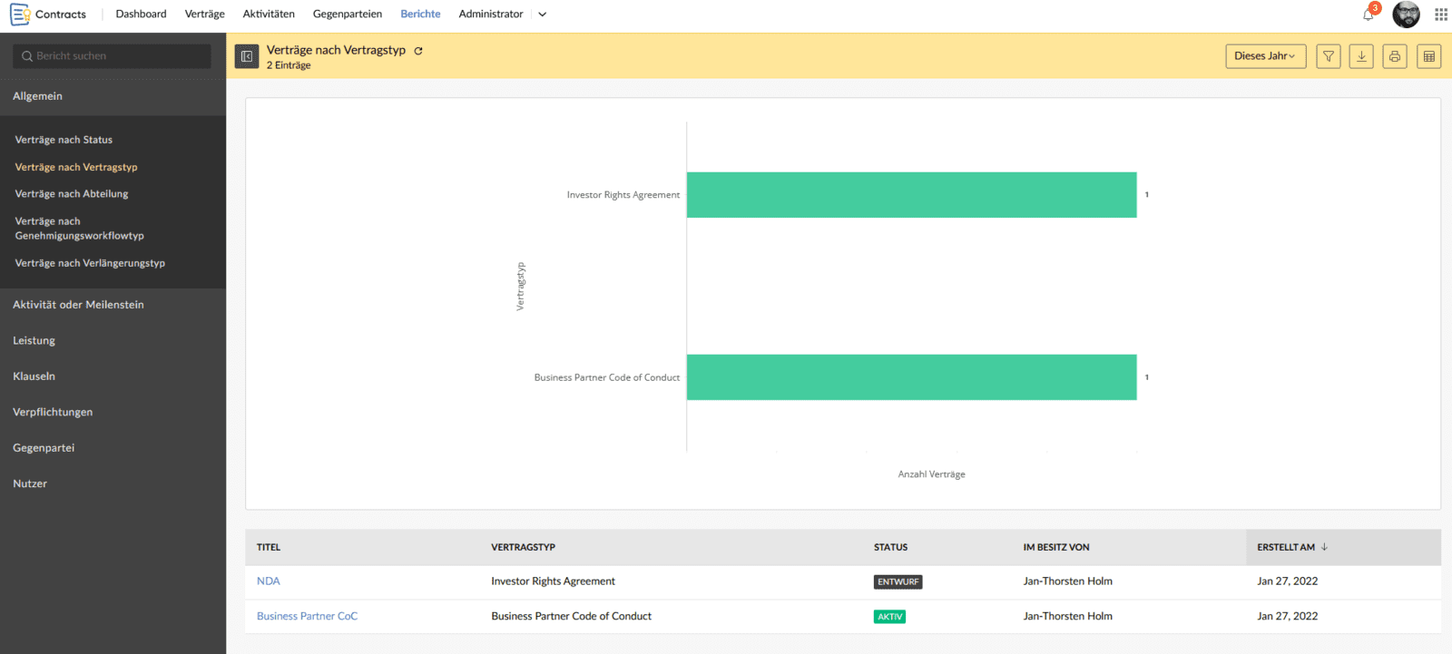Open the Aktivitäten tab

coord(269,15)
